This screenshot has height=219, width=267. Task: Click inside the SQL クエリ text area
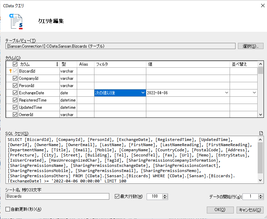132,160
